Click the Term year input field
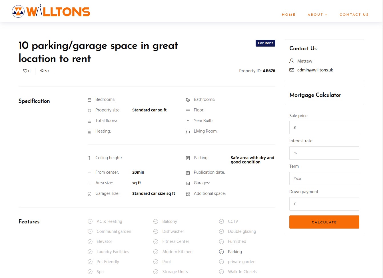Screen dimensions: 383x278 coord(324,179)
